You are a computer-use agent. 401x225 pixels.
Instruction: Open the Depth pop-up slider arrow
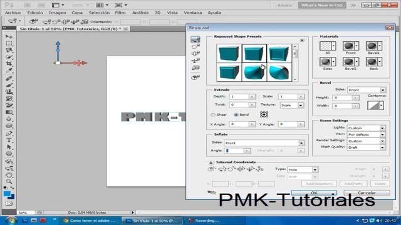tap(252, 97)
